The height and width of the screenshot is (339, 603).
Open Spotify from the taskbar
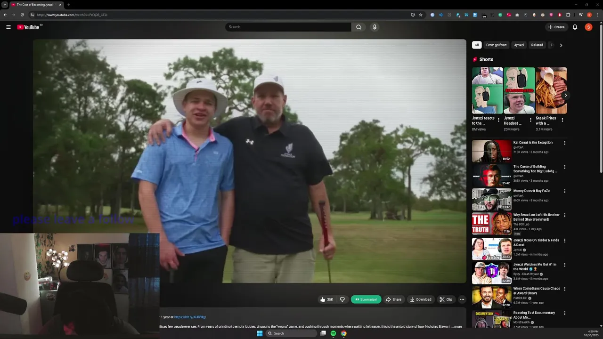pos(333,333)
